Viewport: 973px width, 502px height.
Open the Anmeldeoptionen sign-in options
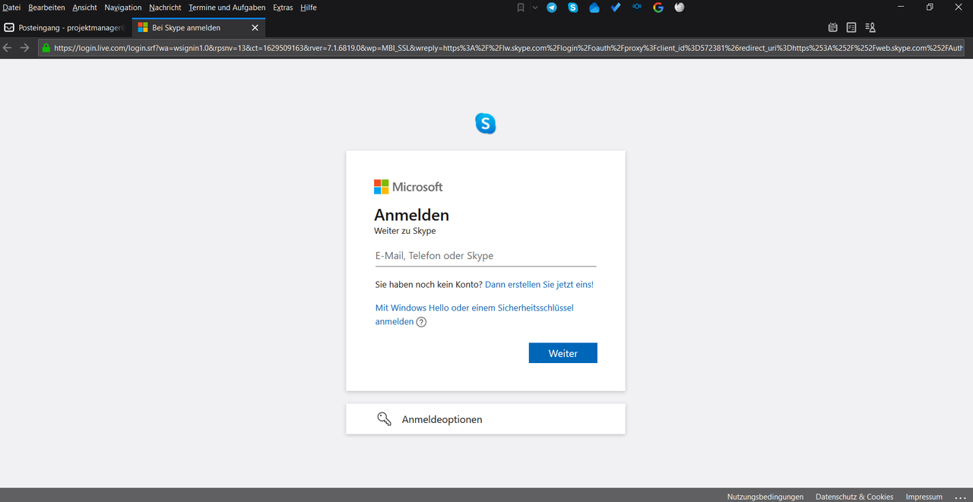(x=486, y=419)
